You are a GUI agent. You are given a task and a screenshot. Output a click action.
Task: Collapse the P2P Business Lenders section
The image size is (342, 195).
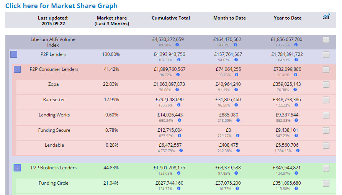pyautogui.click(x=17, y=168)
